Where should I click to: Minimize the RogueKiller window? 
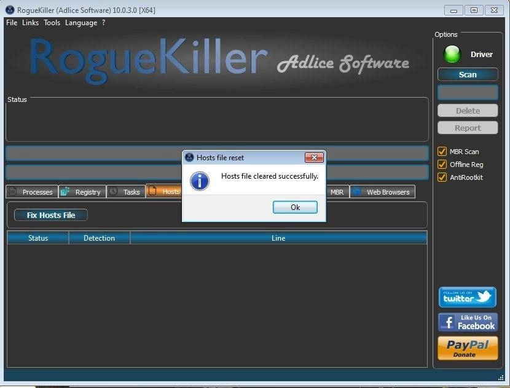pyautogui.click(x=453, y=10)
